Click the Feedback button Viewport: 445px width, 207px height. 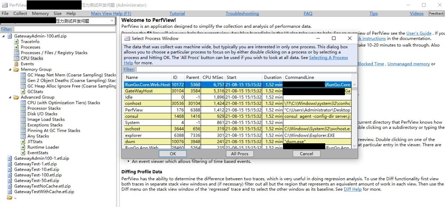(436, 13)
